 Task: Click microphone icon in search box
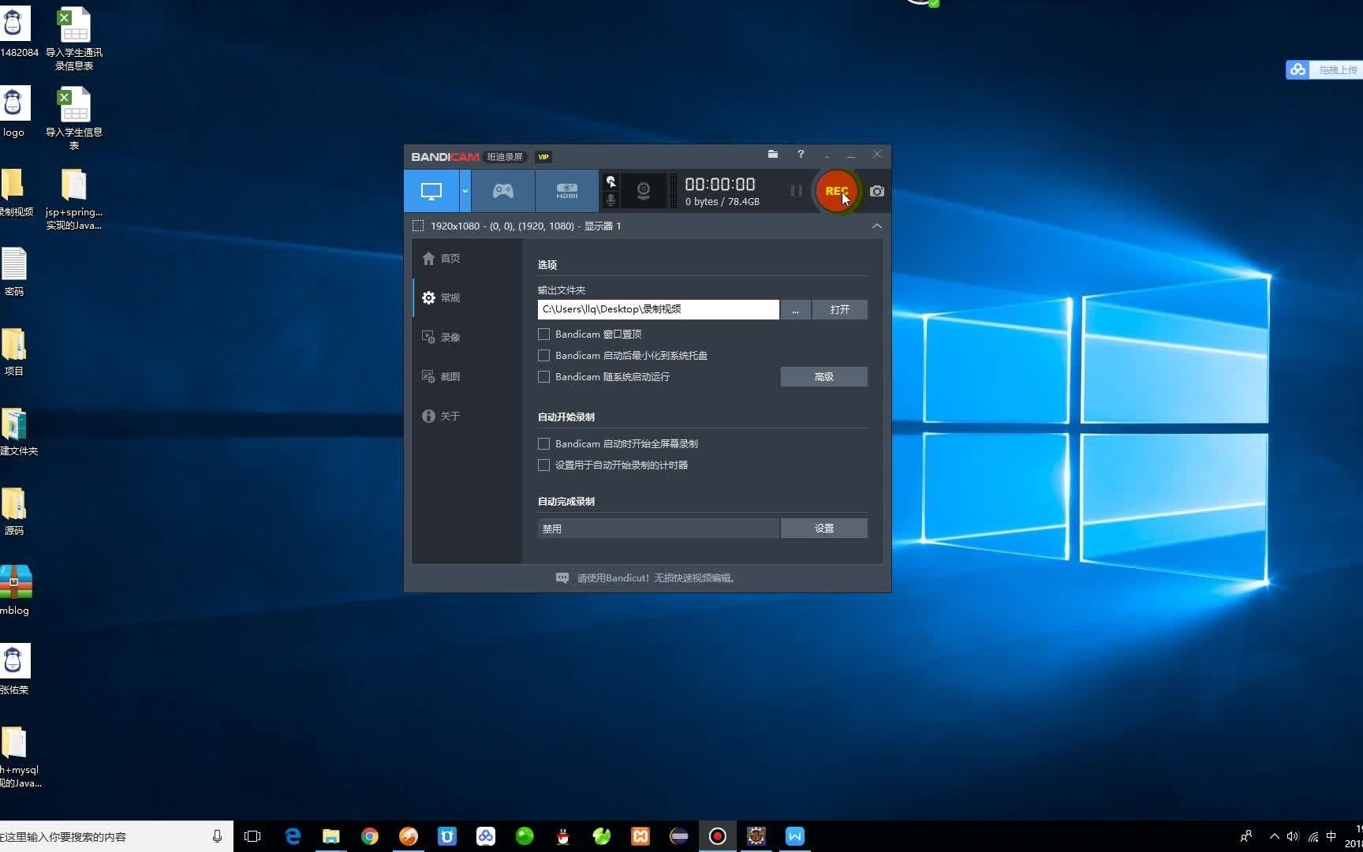pyautogui.click(x=217, y=836)
